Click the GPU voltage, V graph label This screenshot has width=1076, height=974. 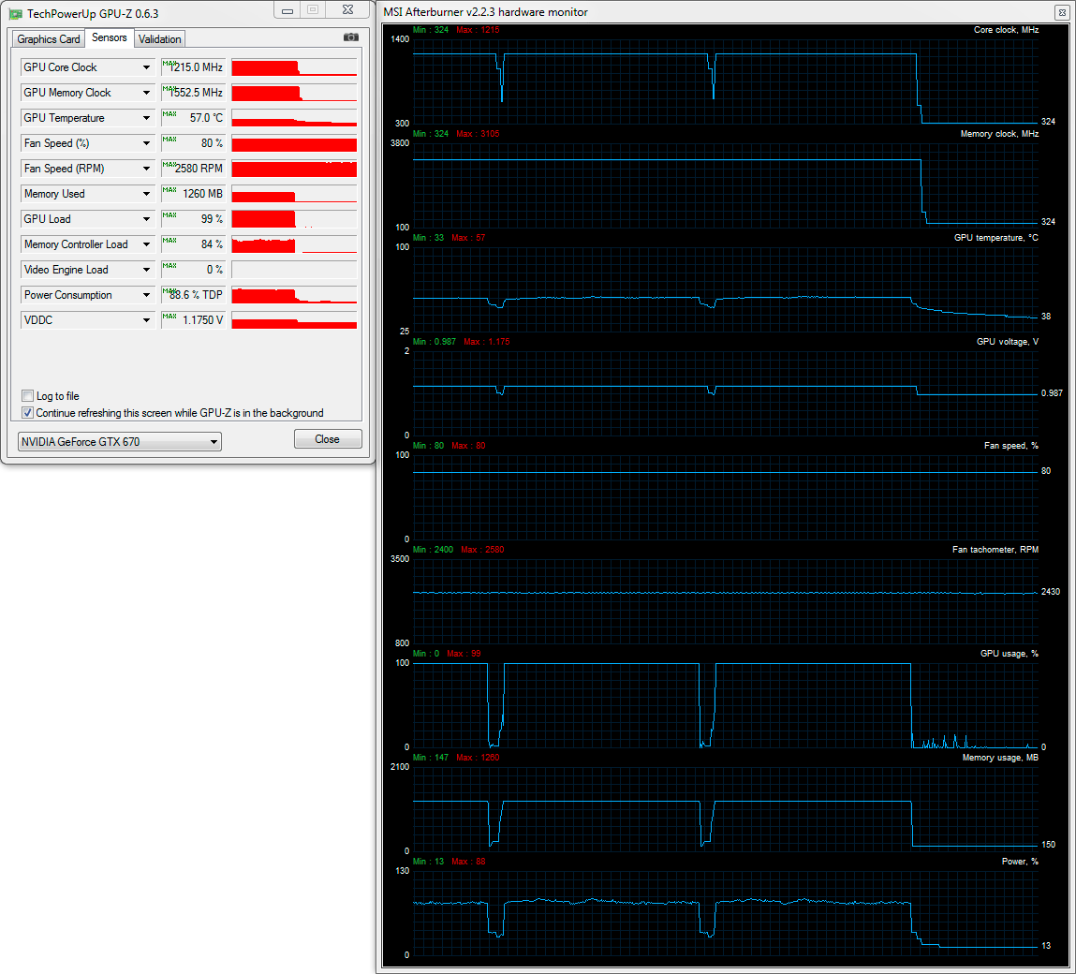pyautogui.click(x=1008, y=342)
